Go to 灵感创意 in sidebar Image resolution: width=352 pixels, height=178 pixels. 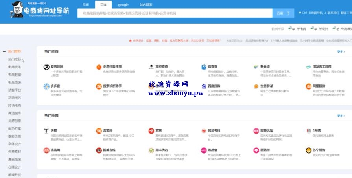point(15,121)
